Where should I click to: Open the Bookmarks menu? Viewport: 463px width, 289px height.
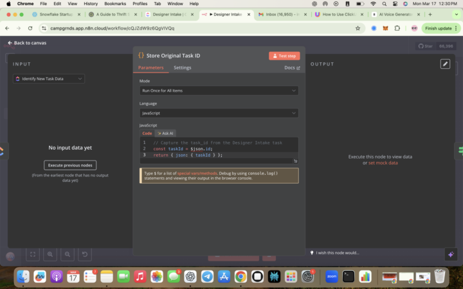click(115, 4)
